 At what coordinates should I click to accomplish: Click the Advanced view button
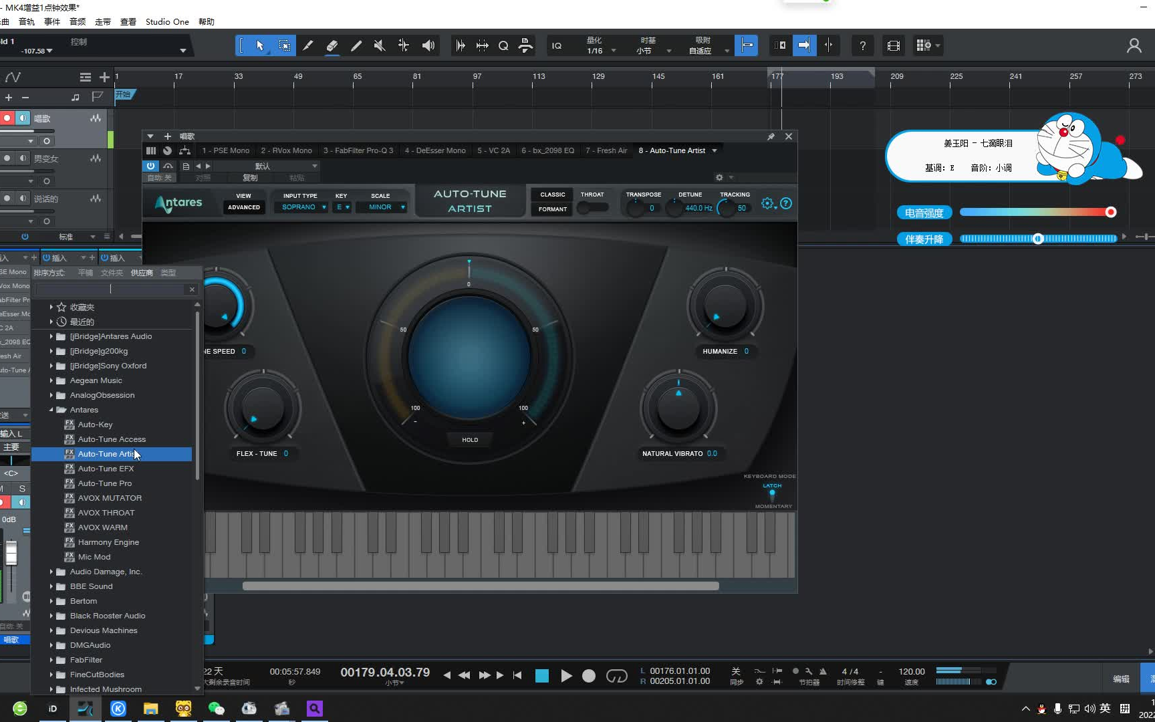244,207
